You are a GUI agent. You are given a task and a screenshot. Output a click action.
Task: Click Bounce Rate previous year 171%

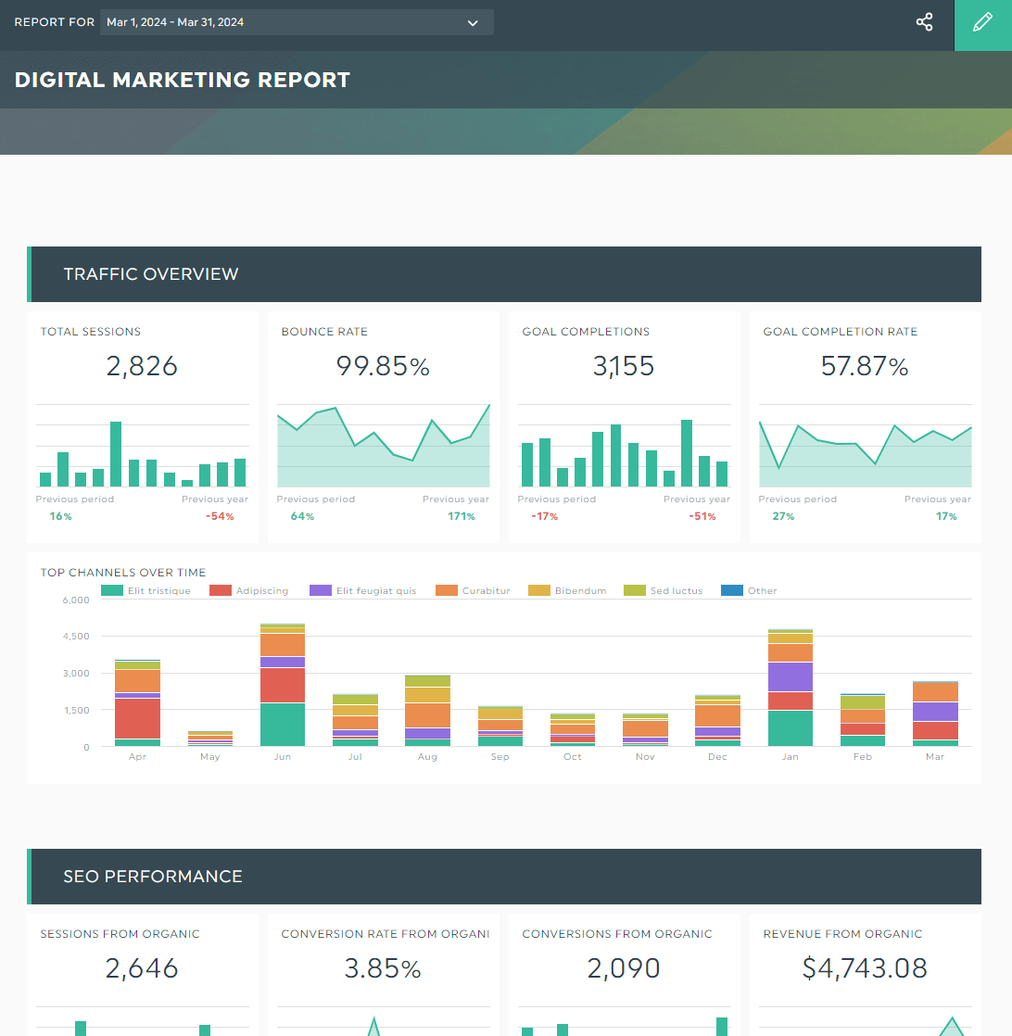(462, 516)
